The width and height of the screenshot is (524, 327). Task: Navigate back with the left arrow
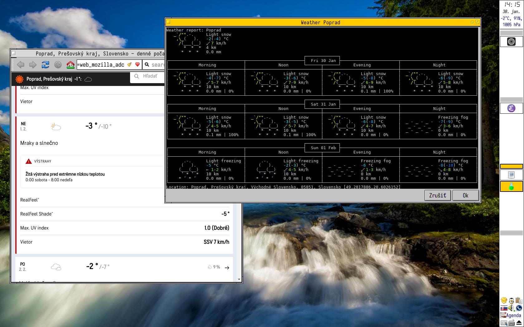click(x=21, y=64)
